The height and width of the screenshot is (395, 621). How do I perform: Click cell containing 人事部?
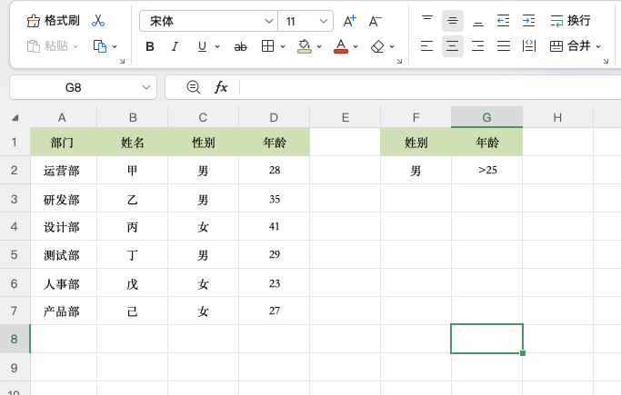(x=62, y=283)
